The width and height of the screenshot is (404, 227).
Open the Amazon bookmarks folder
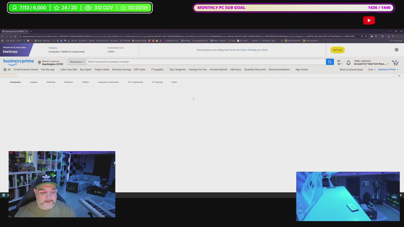pos(11,41)
